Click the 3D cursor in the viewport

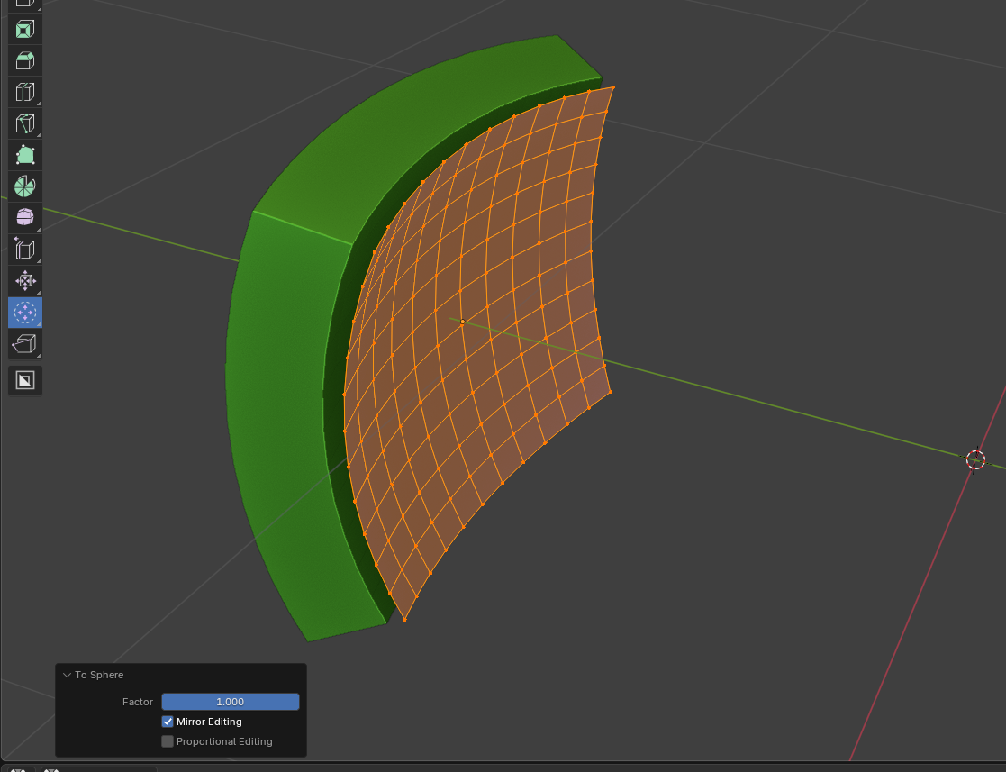[x=975, y=459]
